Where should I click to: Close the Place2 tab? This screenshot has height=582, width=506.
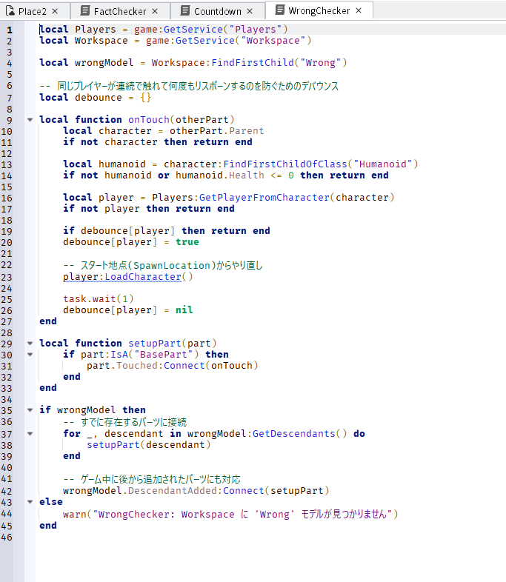tap(55, 11)
